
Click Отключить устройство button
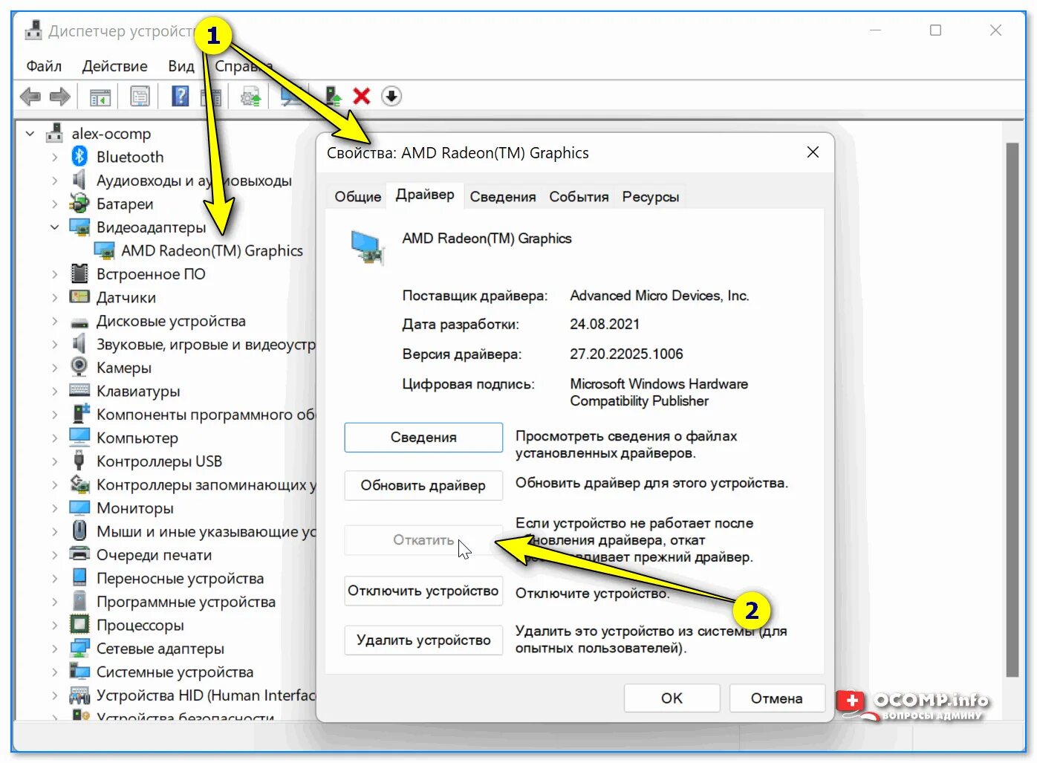423,591
